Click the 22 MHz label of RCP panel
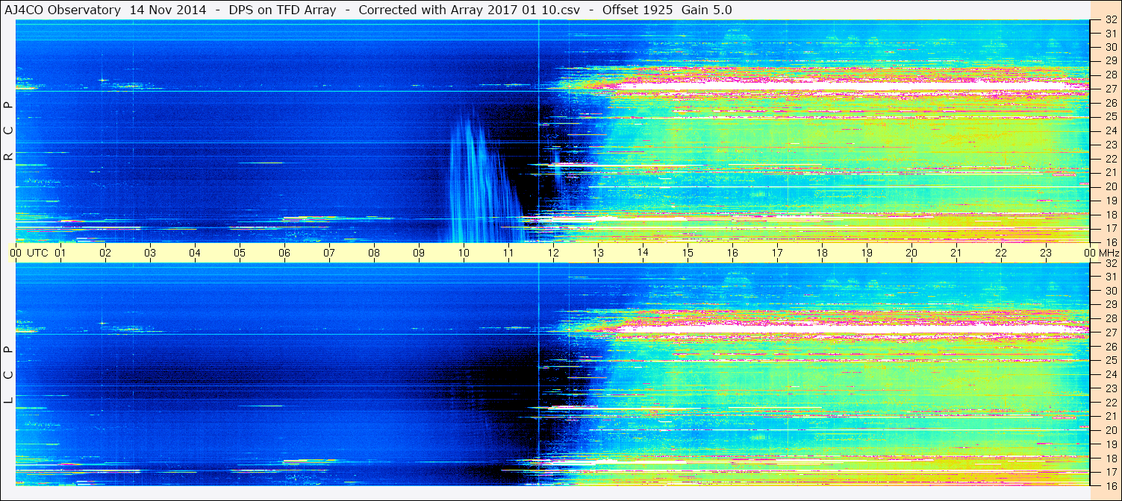The height and width of the screenshot is (501, 1122). pyautogui.click(x=1110, y=158)
